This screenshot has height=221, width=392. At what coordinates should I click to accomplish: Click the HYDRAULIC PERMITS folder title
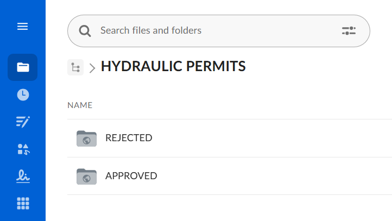(x=173, y=66)
